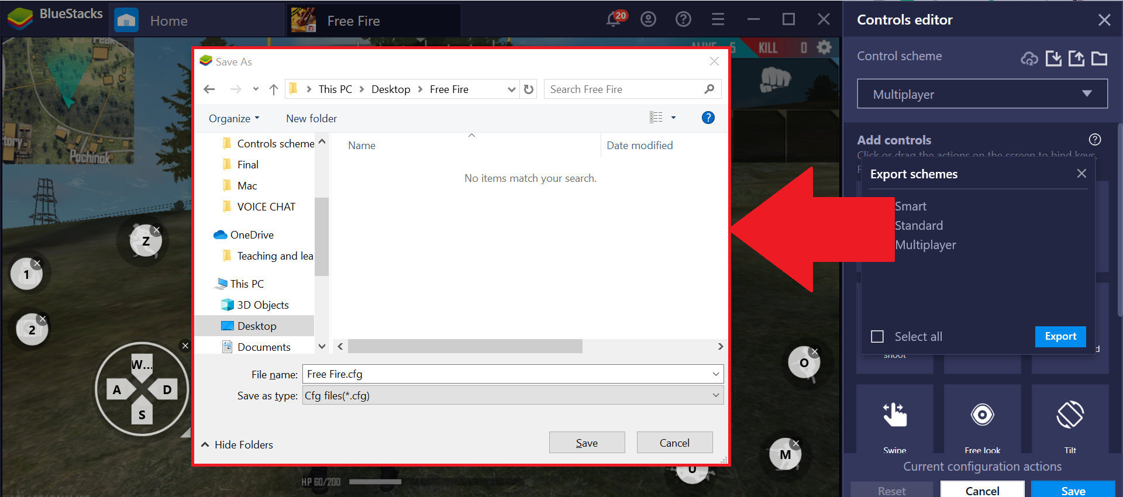Open the controls folder icon in Controls editor

tap(1100, 58)
